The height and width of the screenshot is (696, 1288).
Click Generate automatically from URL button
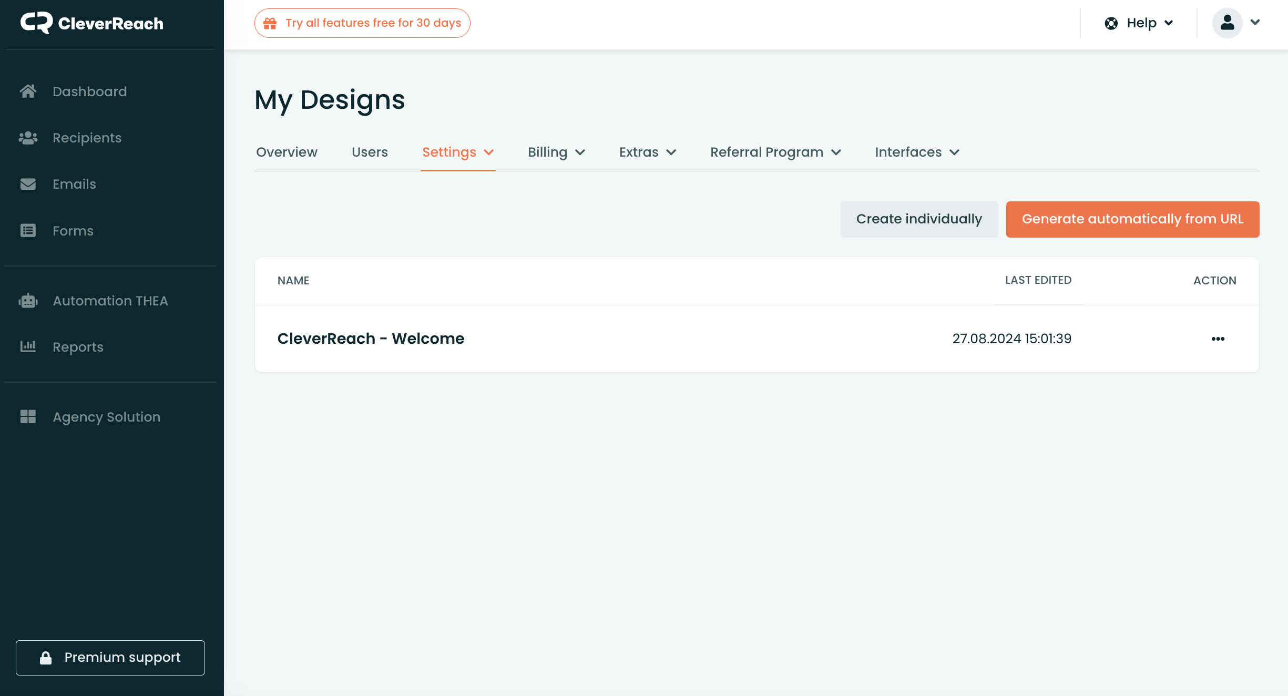(x=1132, y=219)
